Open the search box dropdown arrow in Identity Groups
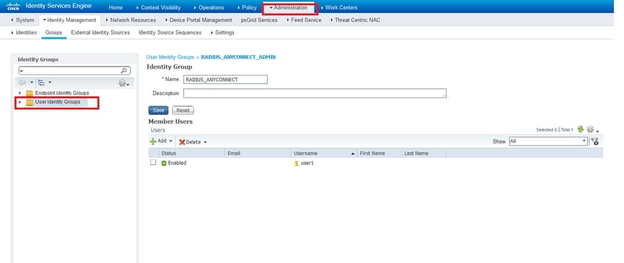 (x=21, y=71)
